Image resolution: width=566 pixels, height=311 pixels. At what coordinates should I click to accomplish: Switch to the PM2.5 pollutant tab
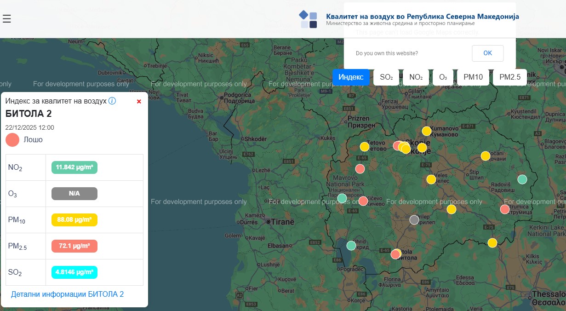coord(510,77)
